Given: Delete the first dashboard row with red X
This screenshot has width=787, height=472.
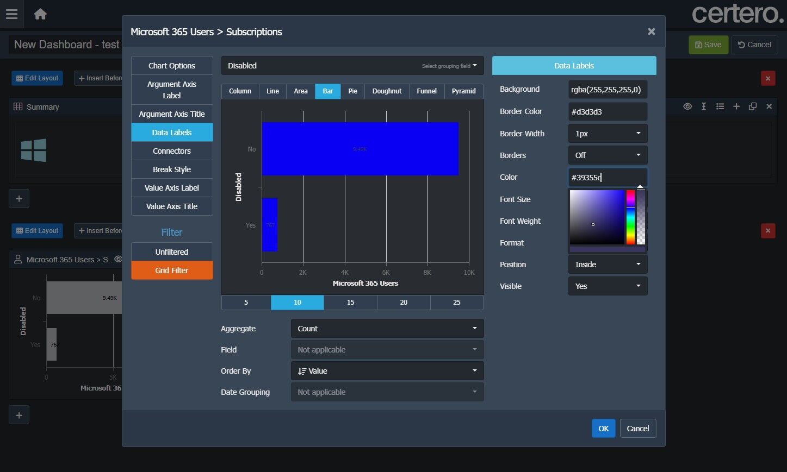Looking at the screenshot, I should 767,78.
